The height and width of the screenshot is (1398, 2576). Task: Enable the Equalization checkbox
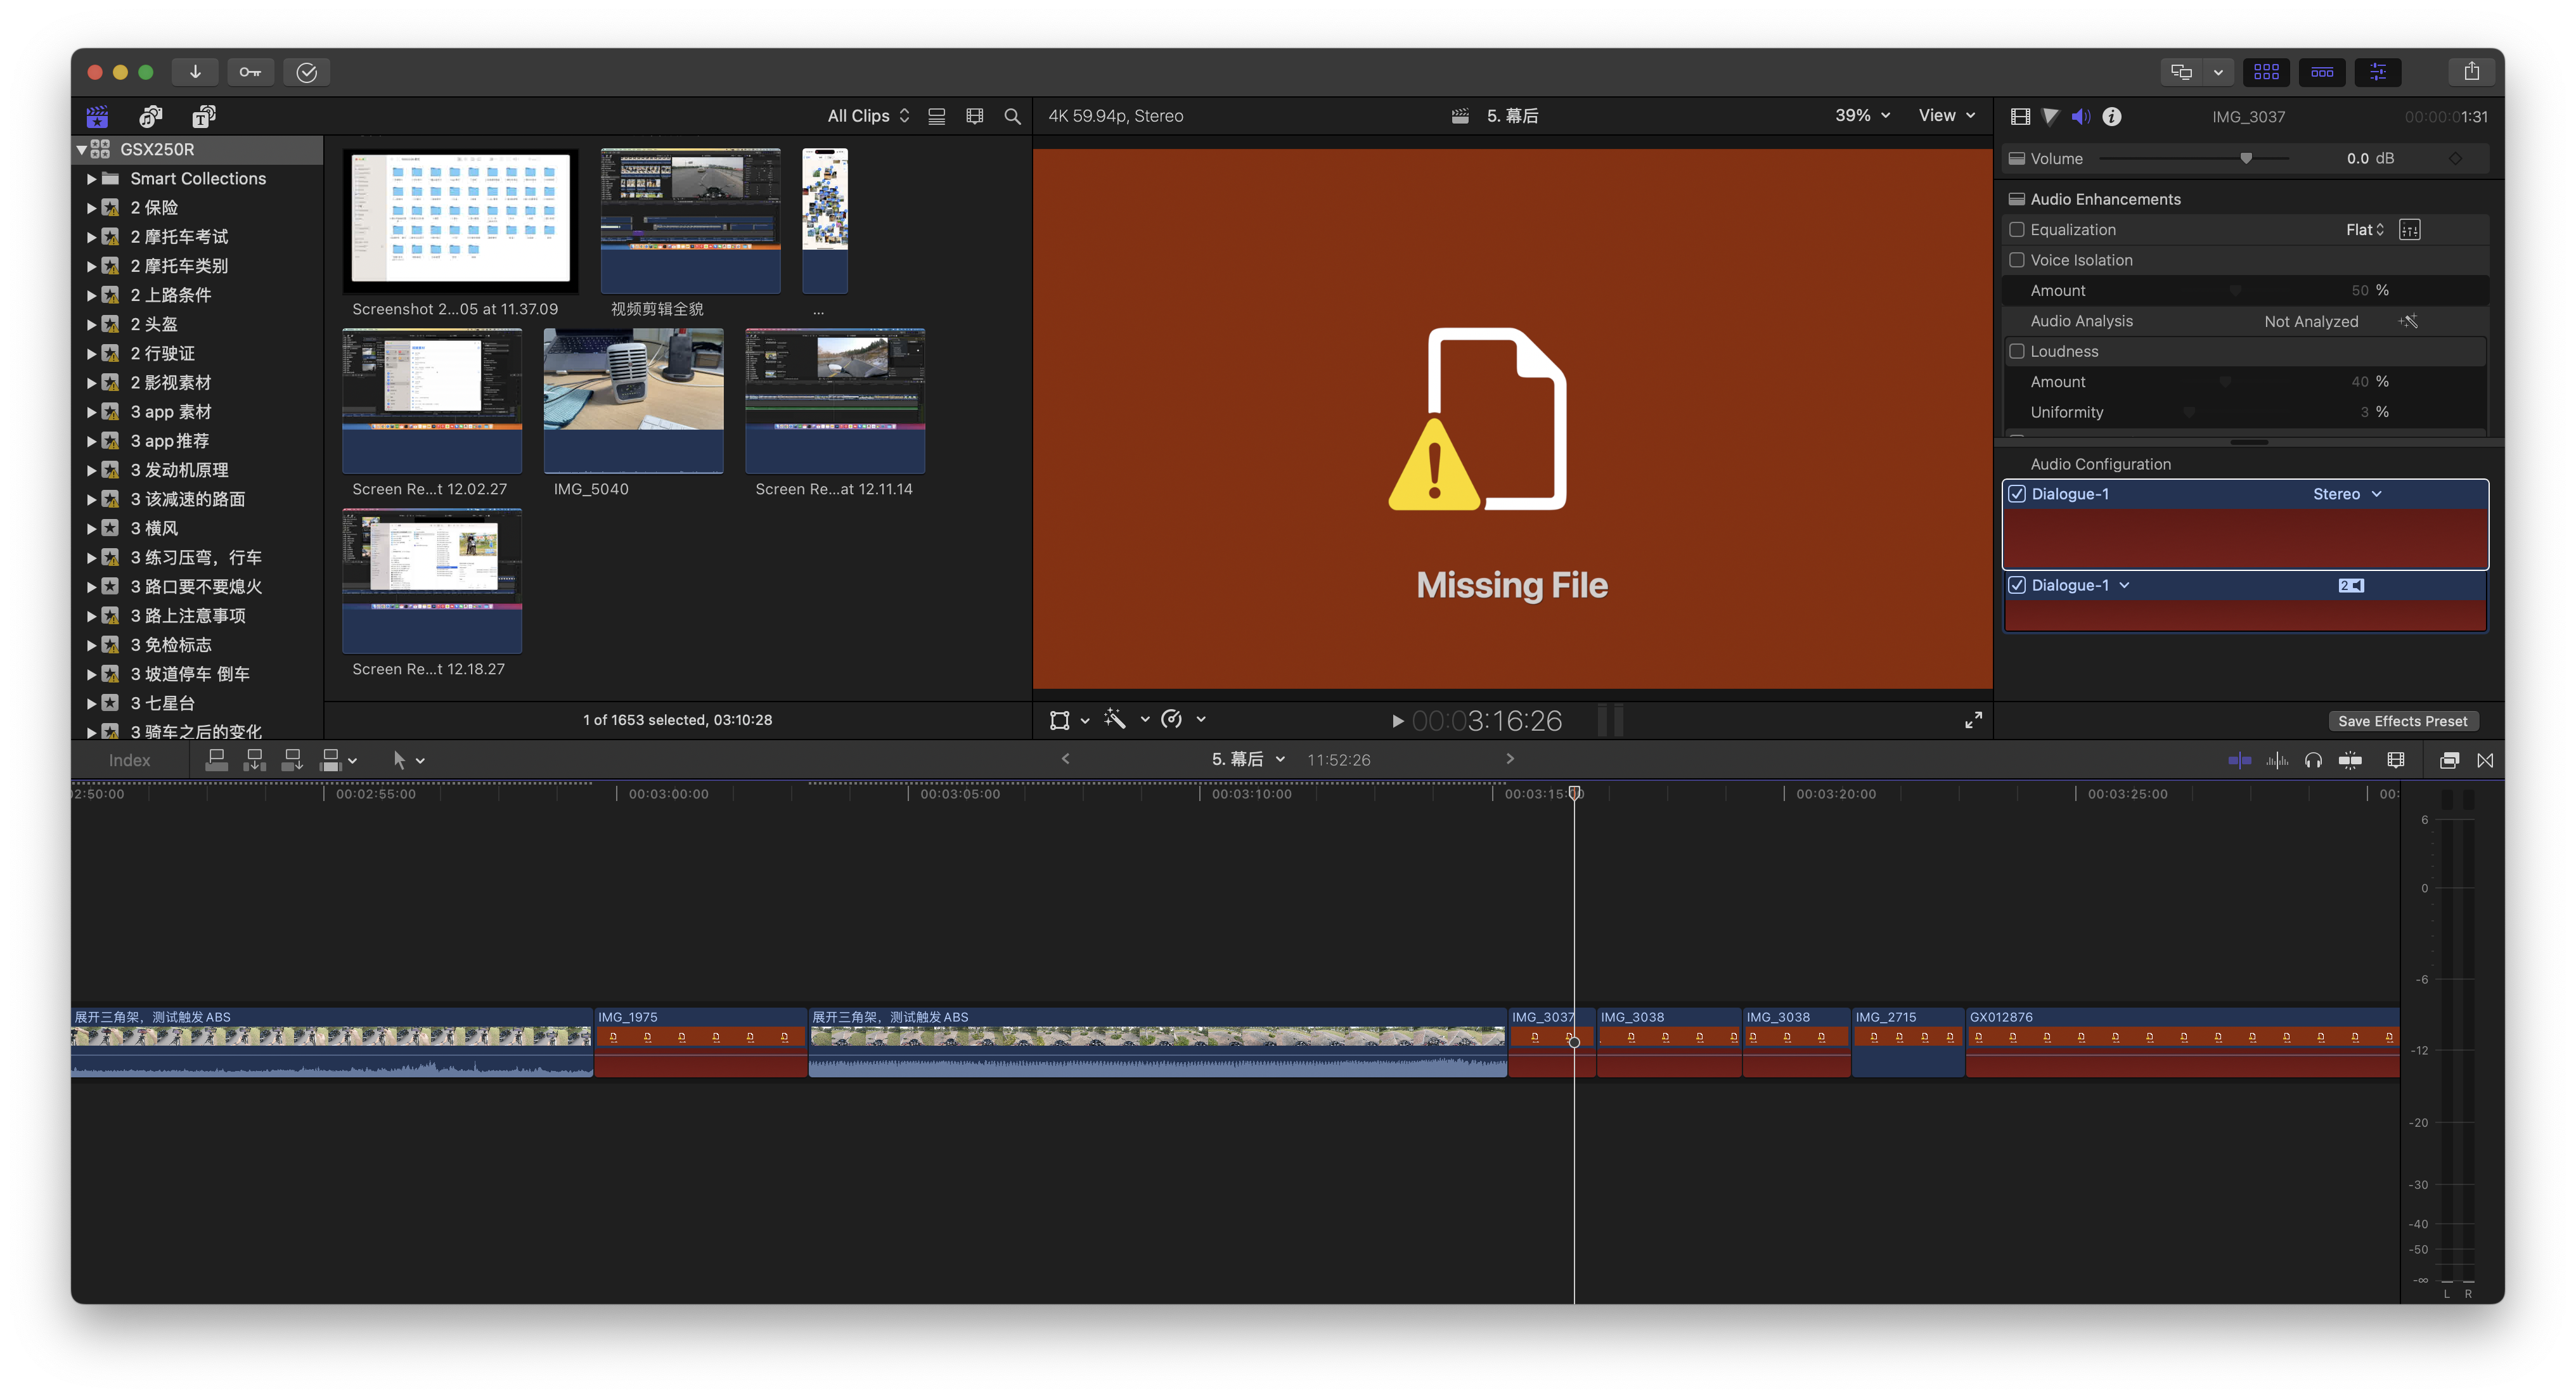tap(2017, 230)
